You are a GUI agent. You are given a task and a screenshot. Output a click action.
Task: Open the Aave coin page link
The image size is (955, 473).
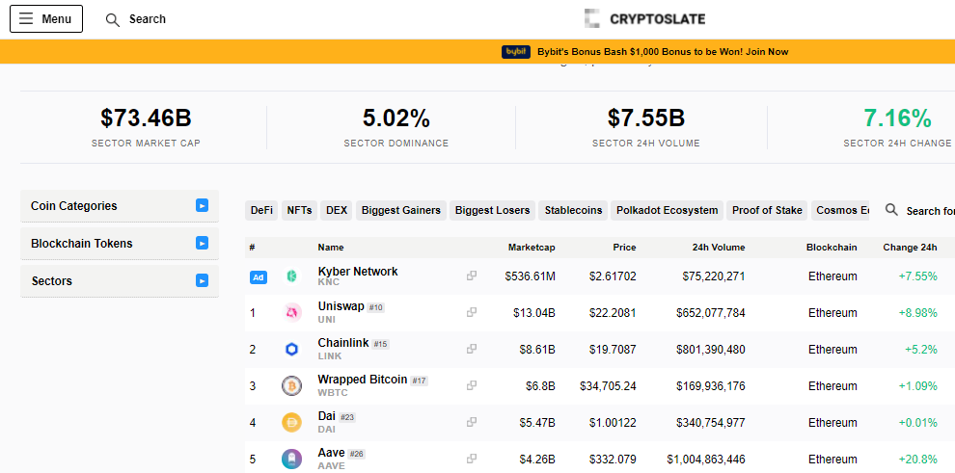pos(331,453)
